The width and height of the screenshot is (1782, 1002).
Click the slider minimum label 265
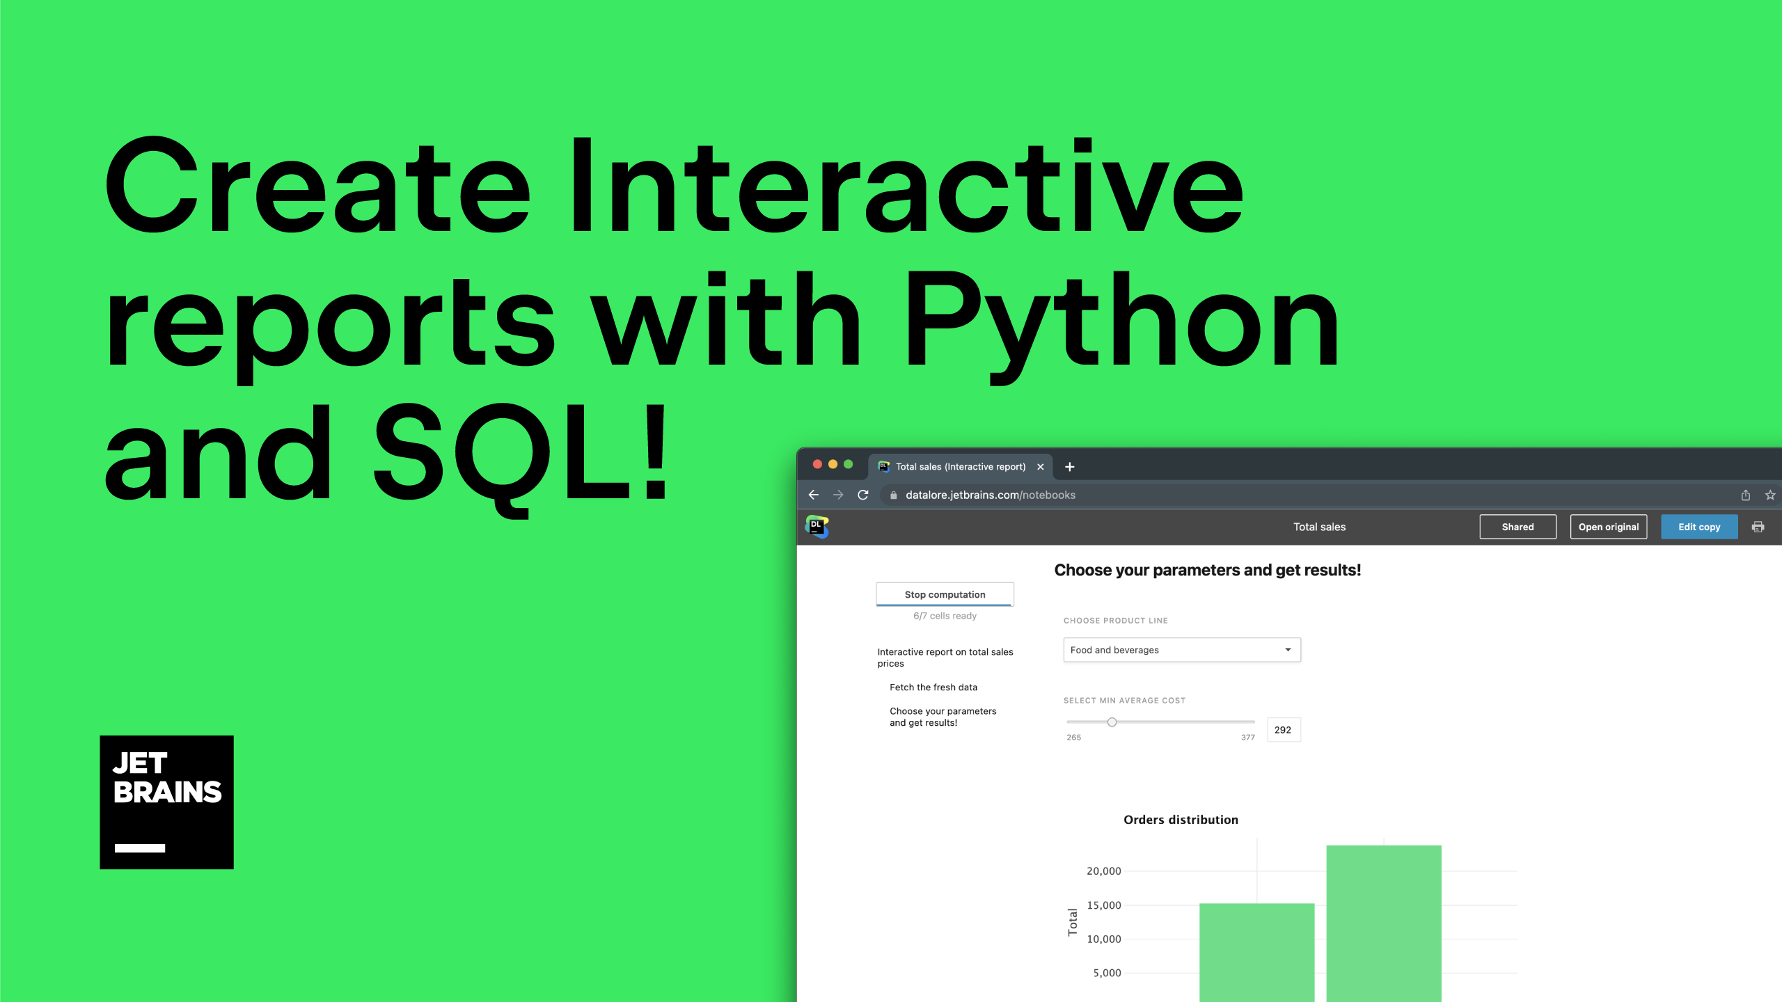click(x=1073, y=738)
